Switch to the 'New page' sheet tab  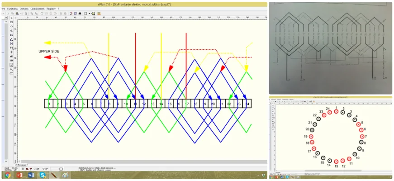point(23,164)
